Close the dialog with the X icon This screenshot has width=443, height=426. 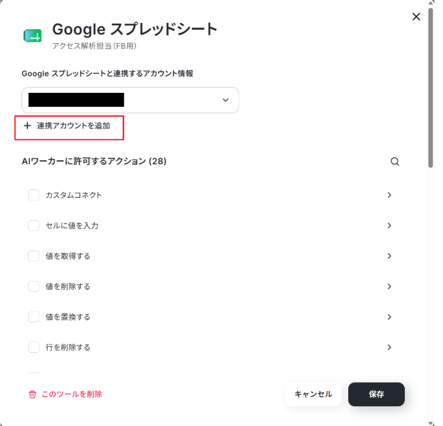416,17
